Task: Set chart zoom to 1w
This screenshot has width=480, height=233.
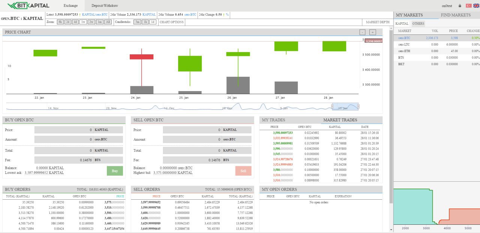Action: (x=83, y=22)
